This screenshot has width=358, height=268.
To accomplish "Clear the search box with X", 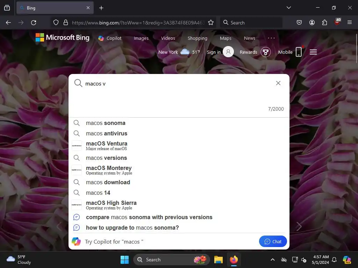I will pos(278,83).
